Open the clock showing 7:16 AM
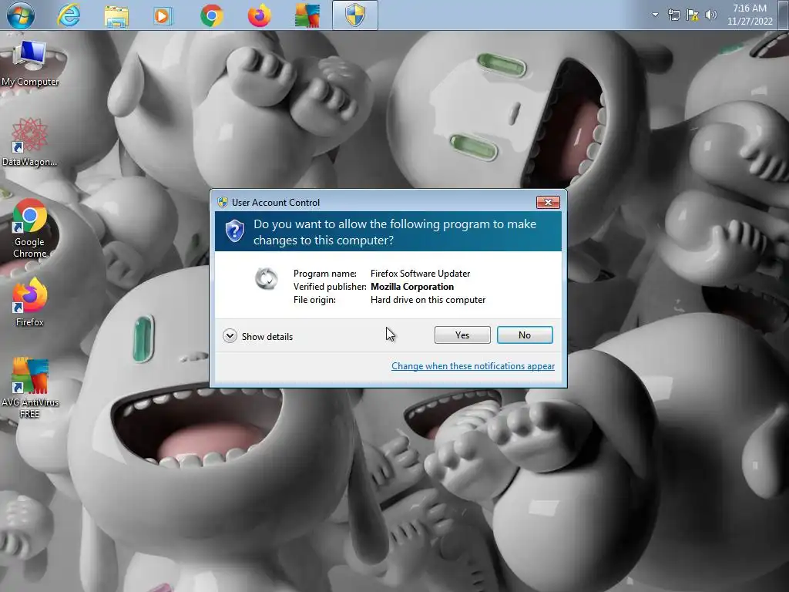 [x=749, y=15]
